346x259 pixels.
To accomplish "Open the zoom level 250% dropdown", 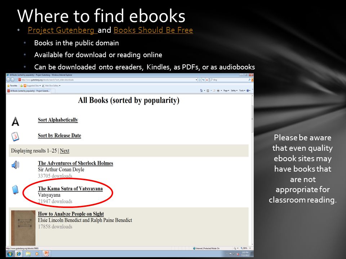I will [245, 248].
